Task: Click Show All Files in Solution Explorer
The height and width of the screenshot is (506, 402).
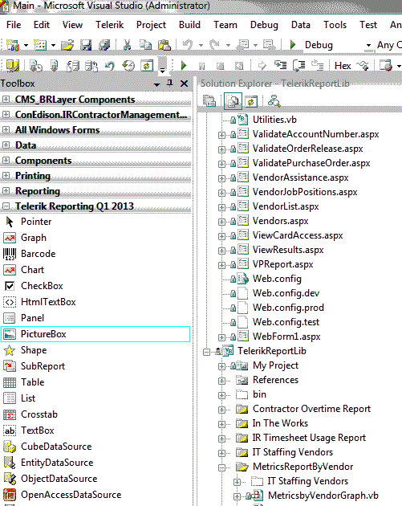Action: 233,102
